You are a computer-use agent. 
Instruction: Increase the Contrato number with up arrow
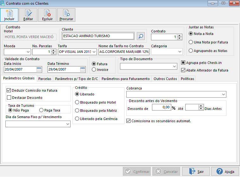(180, 36)
